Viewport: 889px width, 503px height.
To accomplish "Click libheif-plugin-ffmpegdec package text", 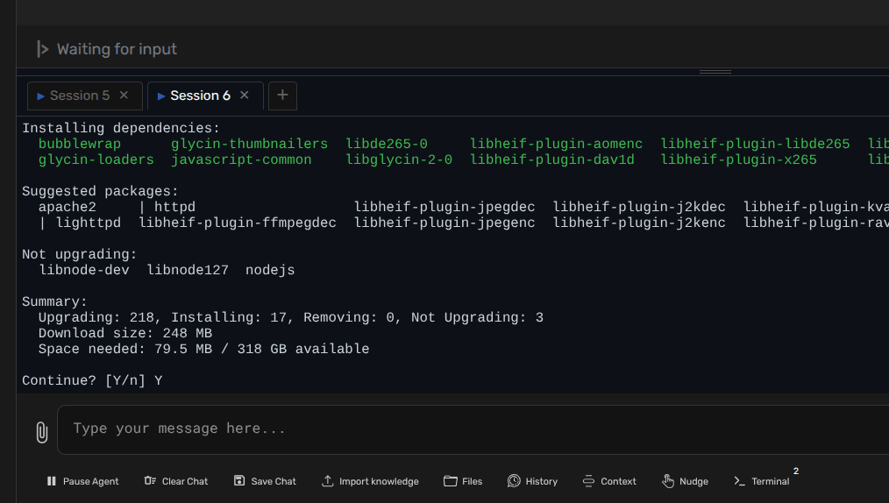I will point(238,223).
